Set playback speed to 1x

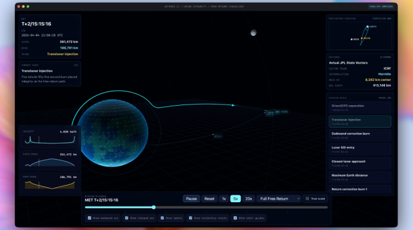pyautogui.click(x=224, y=198)
